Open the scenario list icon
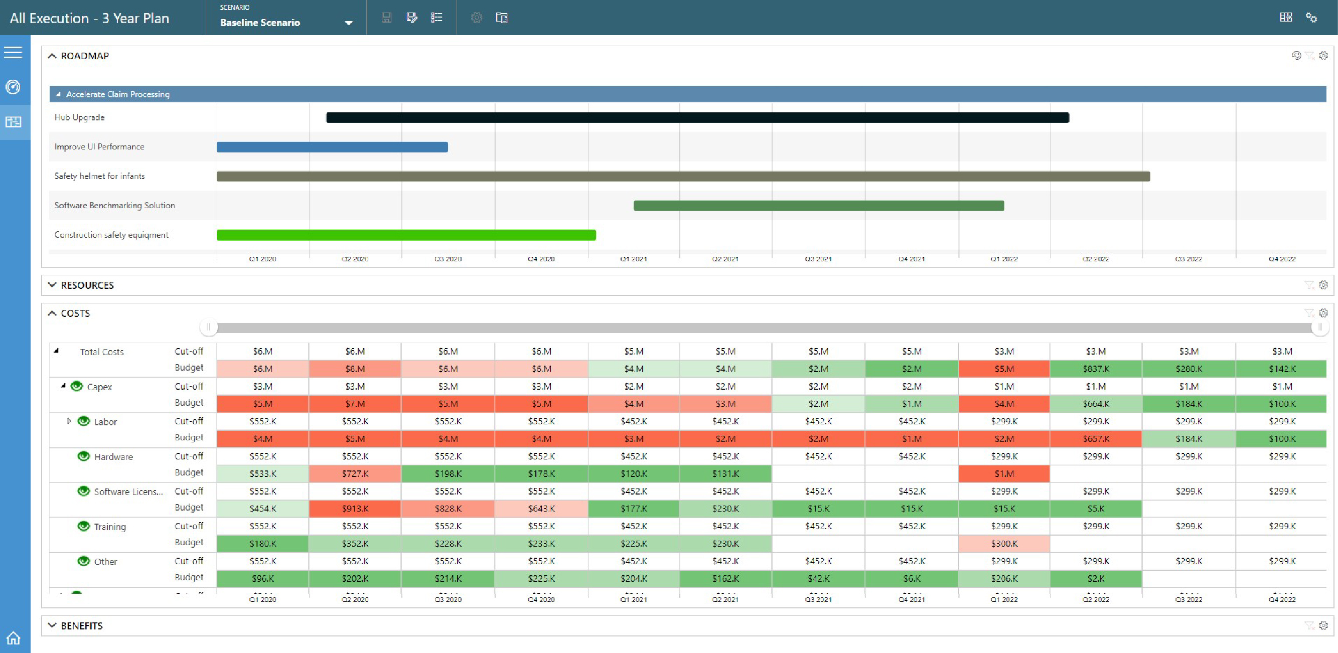This screenshot has height=653, width=1338. (437, 18)
